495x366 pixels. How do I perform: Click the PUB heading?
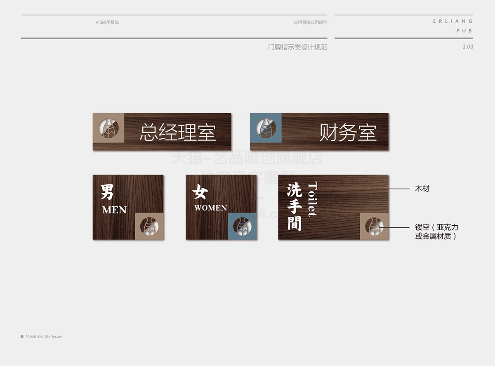[464, 31]
